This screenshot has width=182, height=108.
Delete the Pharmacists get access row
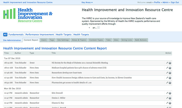170,83
